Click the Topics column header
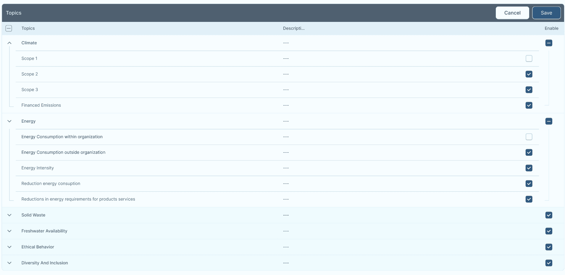The image size is (565, 275). pyautogui.click(x=28, y=28)
